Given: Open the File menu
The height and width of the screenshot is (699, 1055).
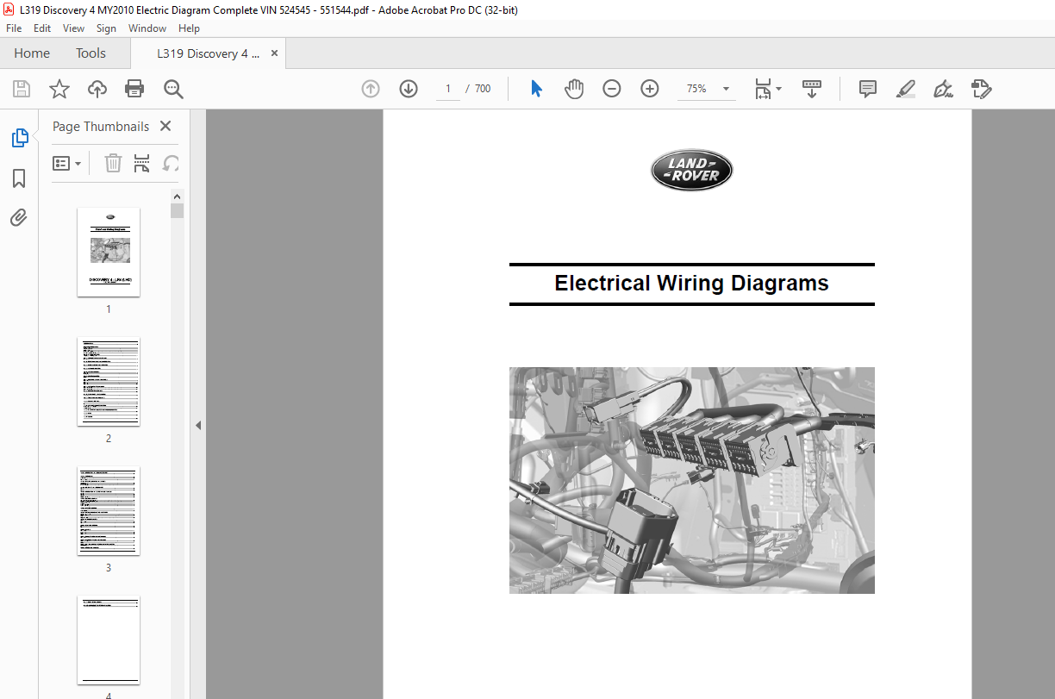Looking at the screenshot, I should tap(14, 28).
